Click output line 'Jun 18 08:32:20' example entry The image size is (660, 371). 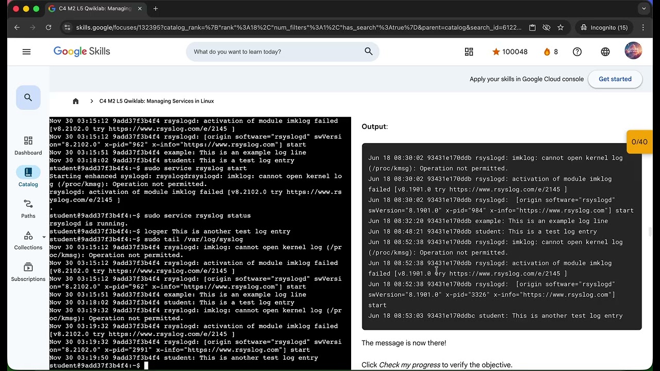coord(488,221)
